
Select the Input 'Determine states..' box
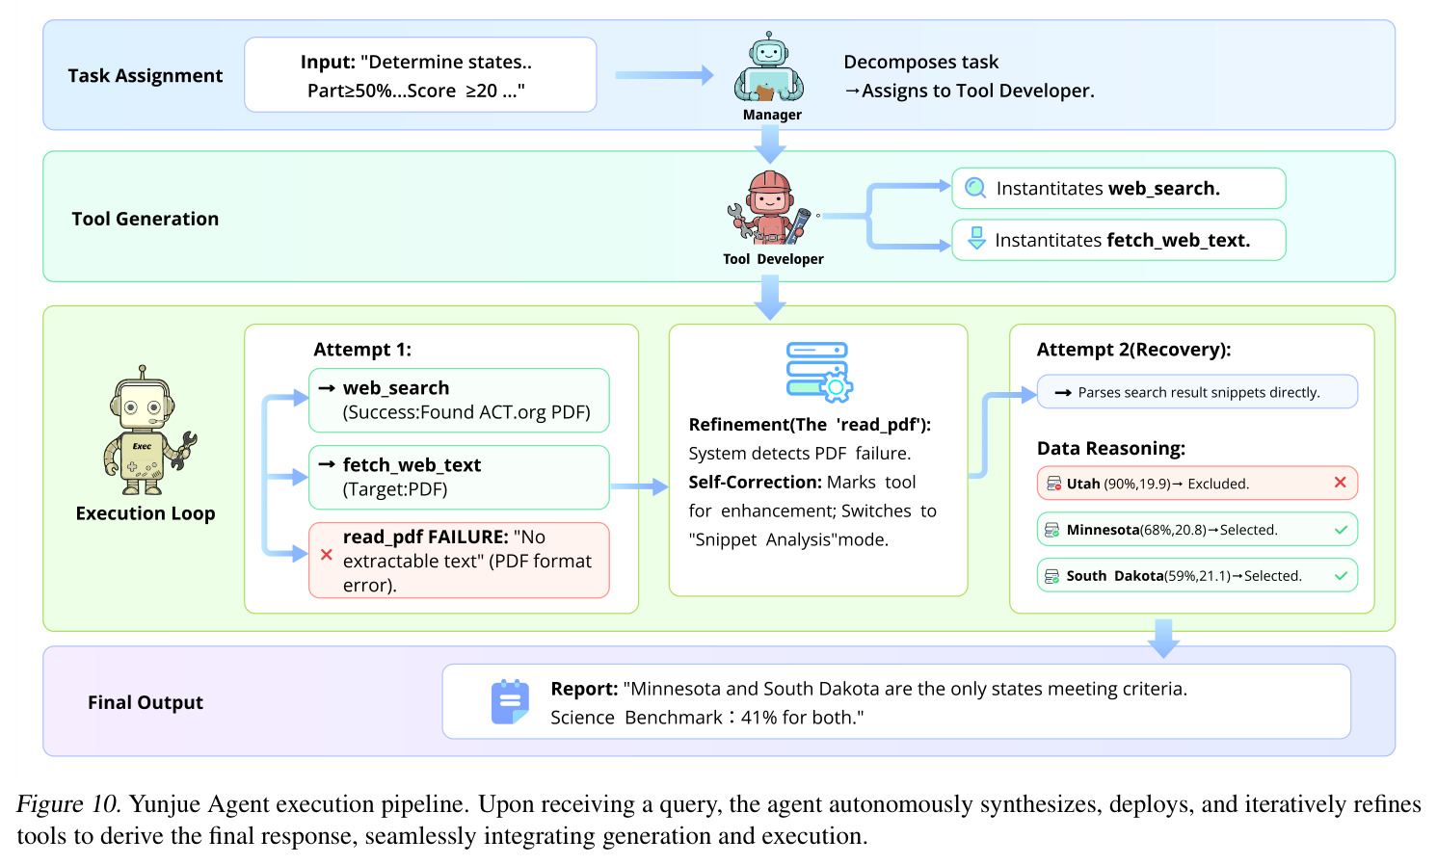click(x=420, y=75)
